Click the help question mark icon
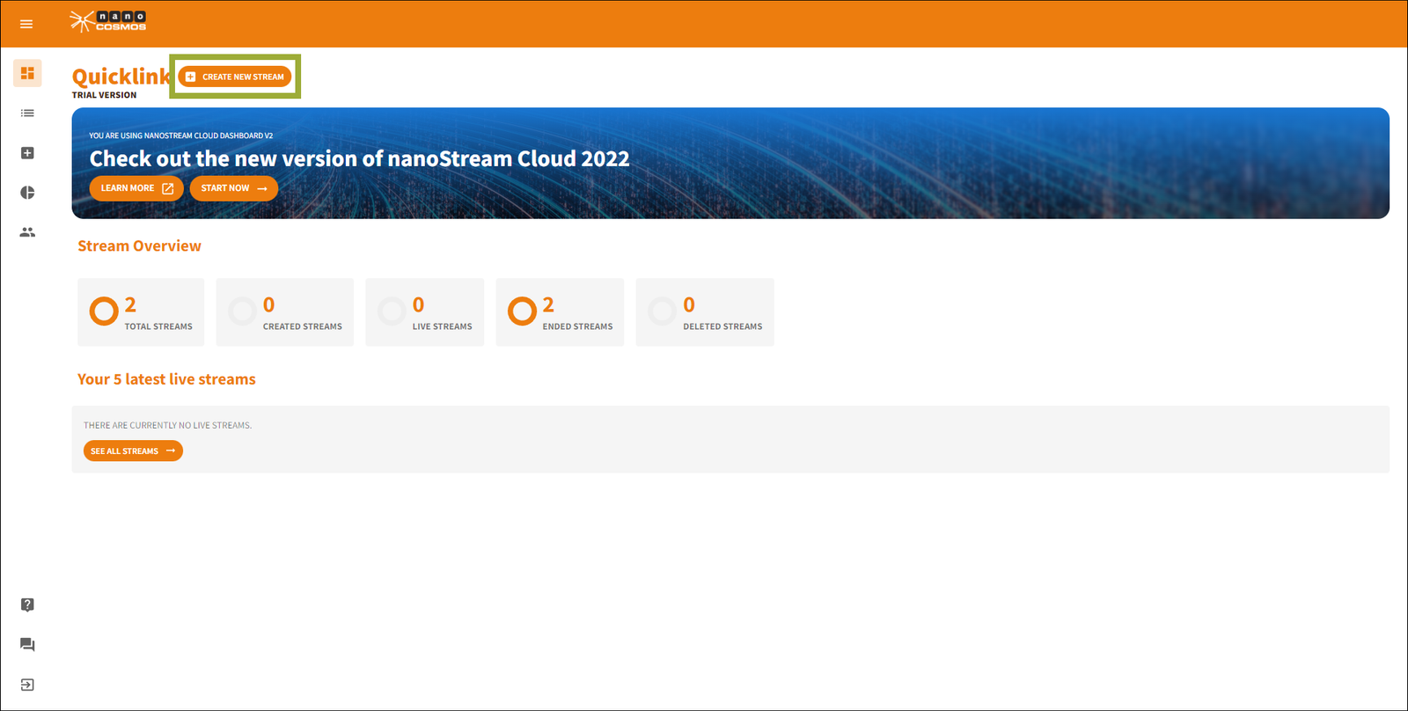This screenshot has width=1408, height=711. [x=27, y=605]
